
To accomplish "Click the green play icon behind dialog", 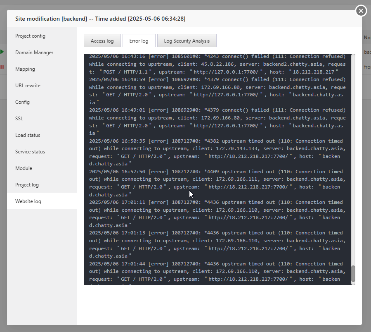I will (x=2, y=52).
